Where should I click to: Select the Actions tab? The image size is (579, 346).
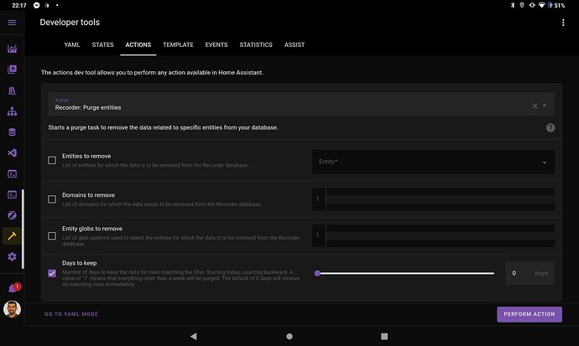[x=138, y=44]
